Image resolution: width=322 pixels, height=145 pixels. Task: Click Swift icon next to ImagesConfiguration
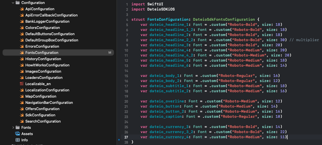(22, 71)
